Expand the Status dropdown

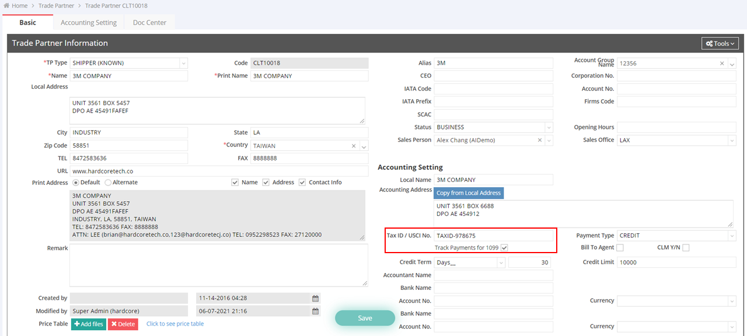tap(549, 128)
